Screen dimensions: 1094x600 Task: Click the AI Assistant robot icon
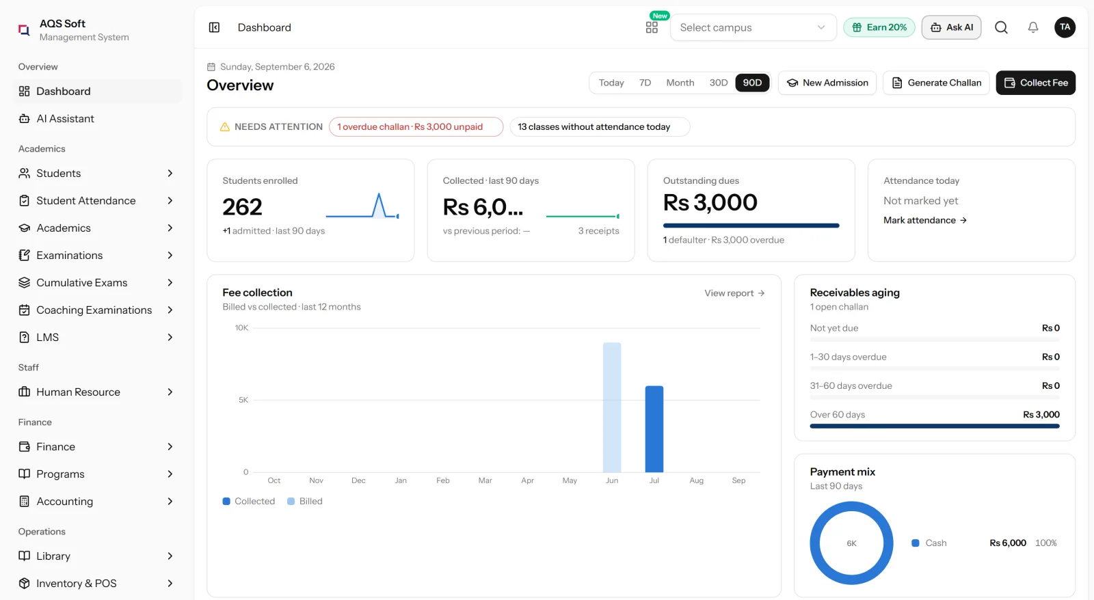25,119
